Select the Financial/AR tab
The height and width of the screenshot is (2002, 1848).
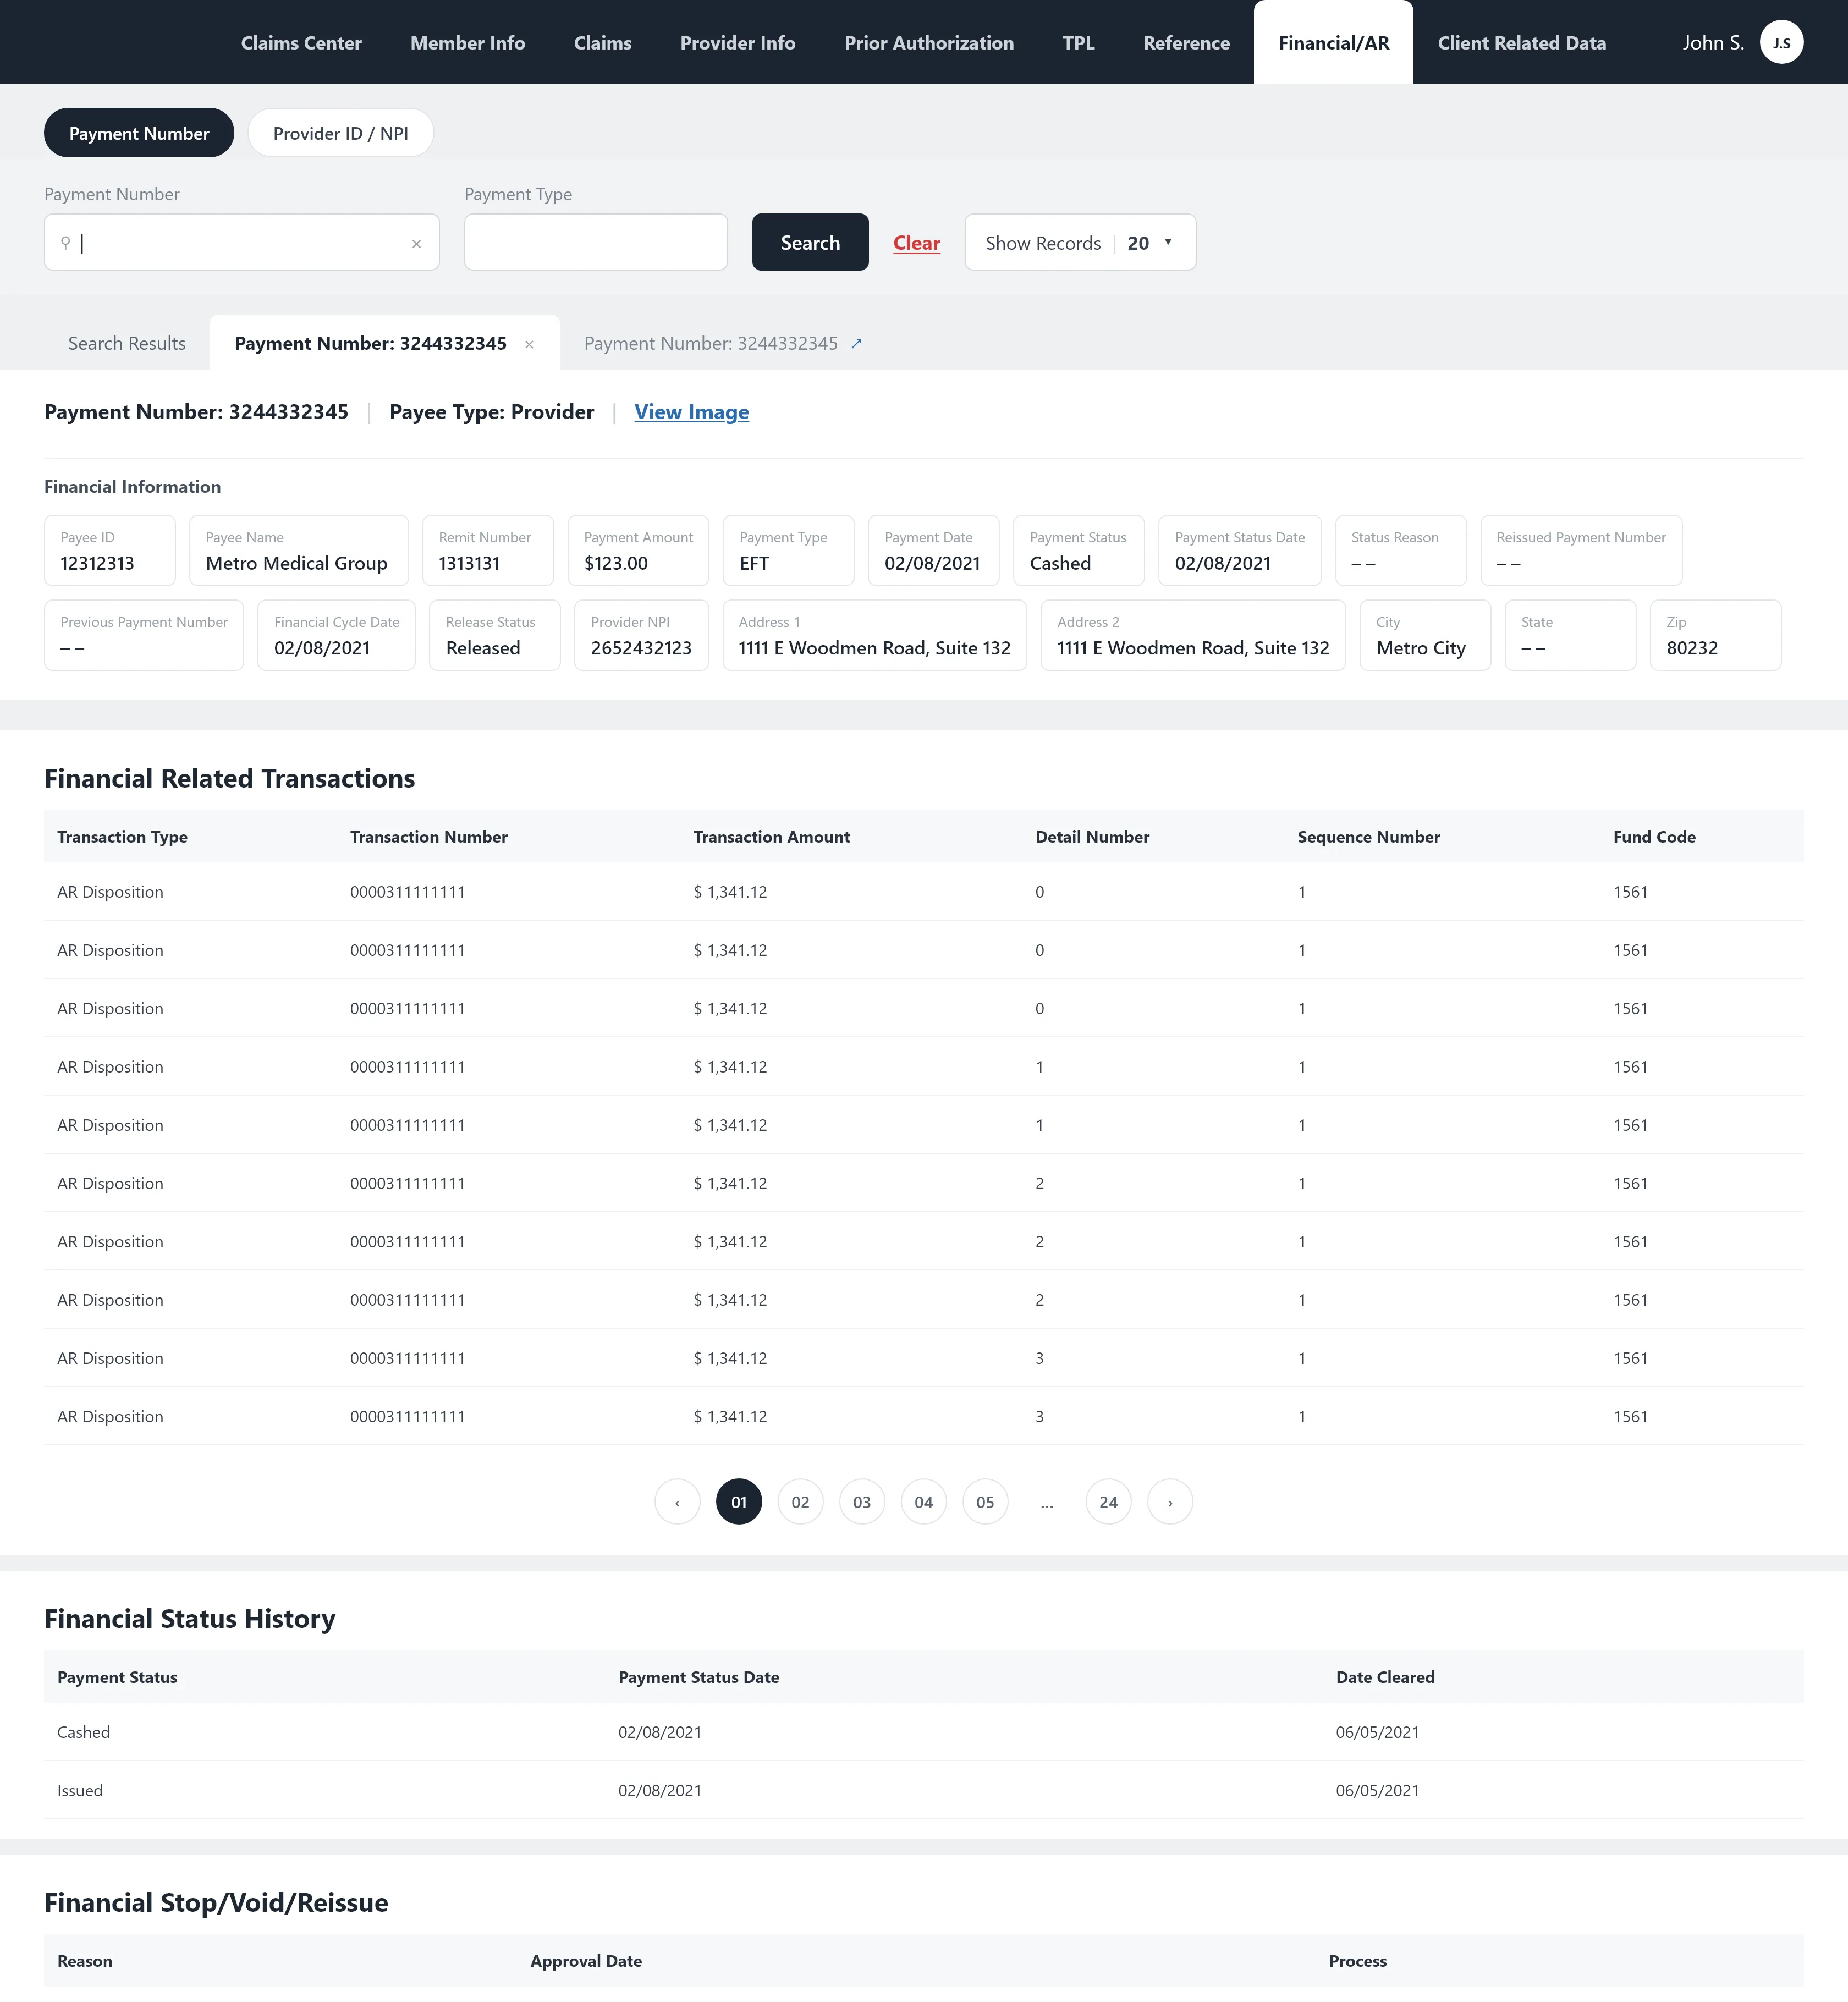[1333, 43]
